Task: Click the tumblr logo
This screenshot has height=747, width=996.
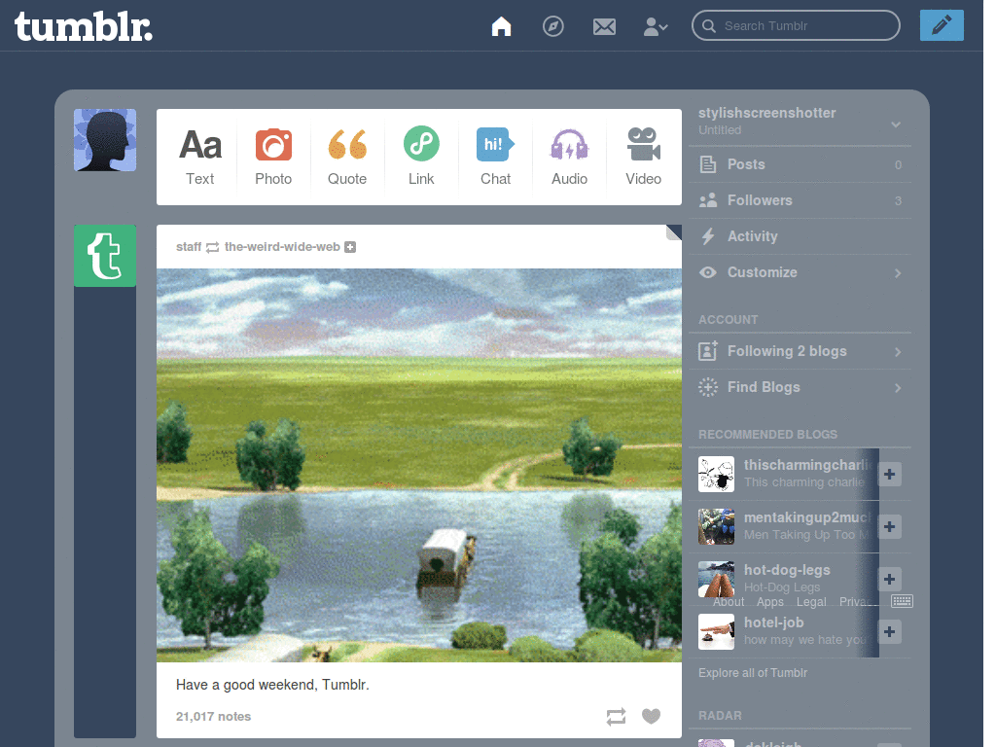Action: pyautogui.click(x=84, y=26)
